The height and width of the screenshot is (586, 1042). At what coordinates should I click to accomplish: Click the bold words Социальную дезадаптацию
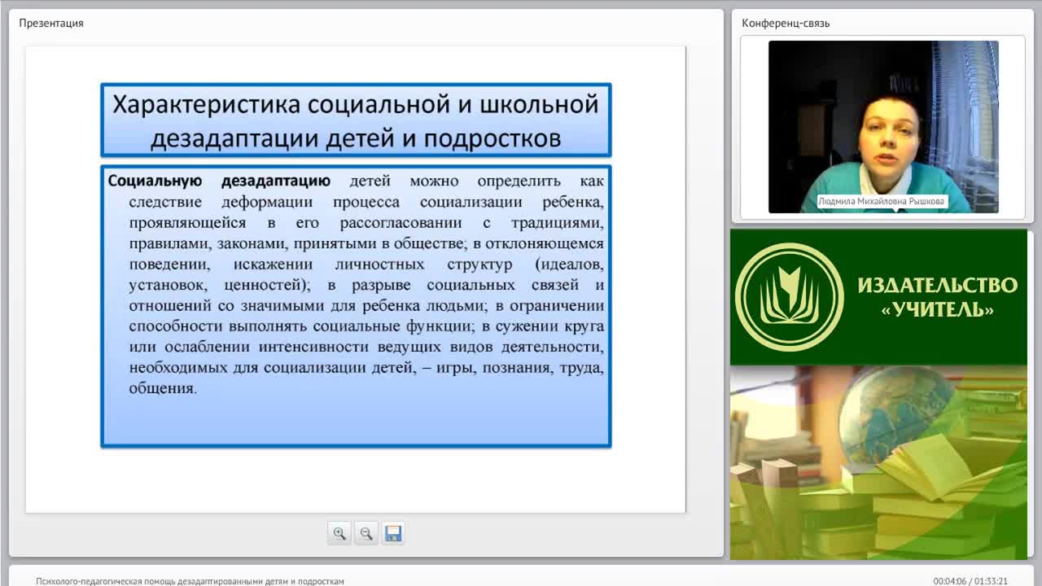pyautogui.click(x=219, y=181)
